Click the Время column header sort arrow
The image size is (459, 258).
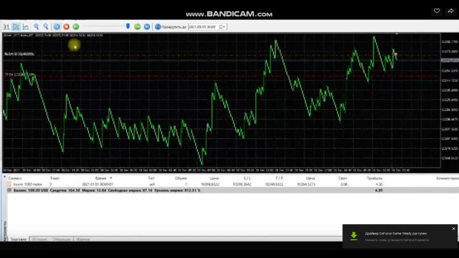(111, 178)
